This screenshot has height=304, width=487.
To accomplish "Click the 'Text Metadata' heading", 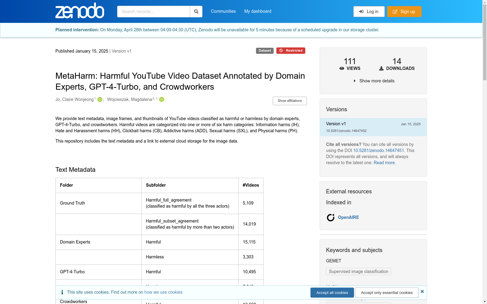I will tap(75, 170).
